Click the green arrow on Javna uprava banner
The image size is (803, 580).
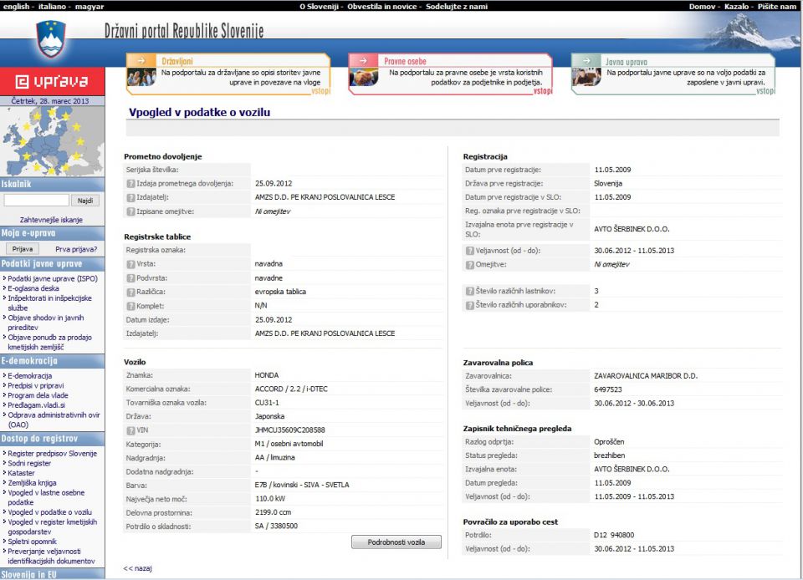pyautogui.click(x=586, y=60)
